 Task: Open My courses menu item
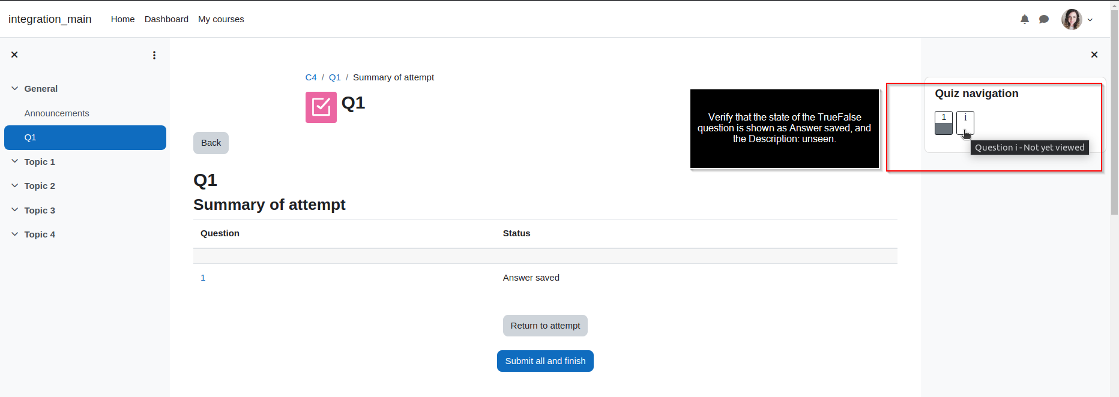[x=221, y=19]
